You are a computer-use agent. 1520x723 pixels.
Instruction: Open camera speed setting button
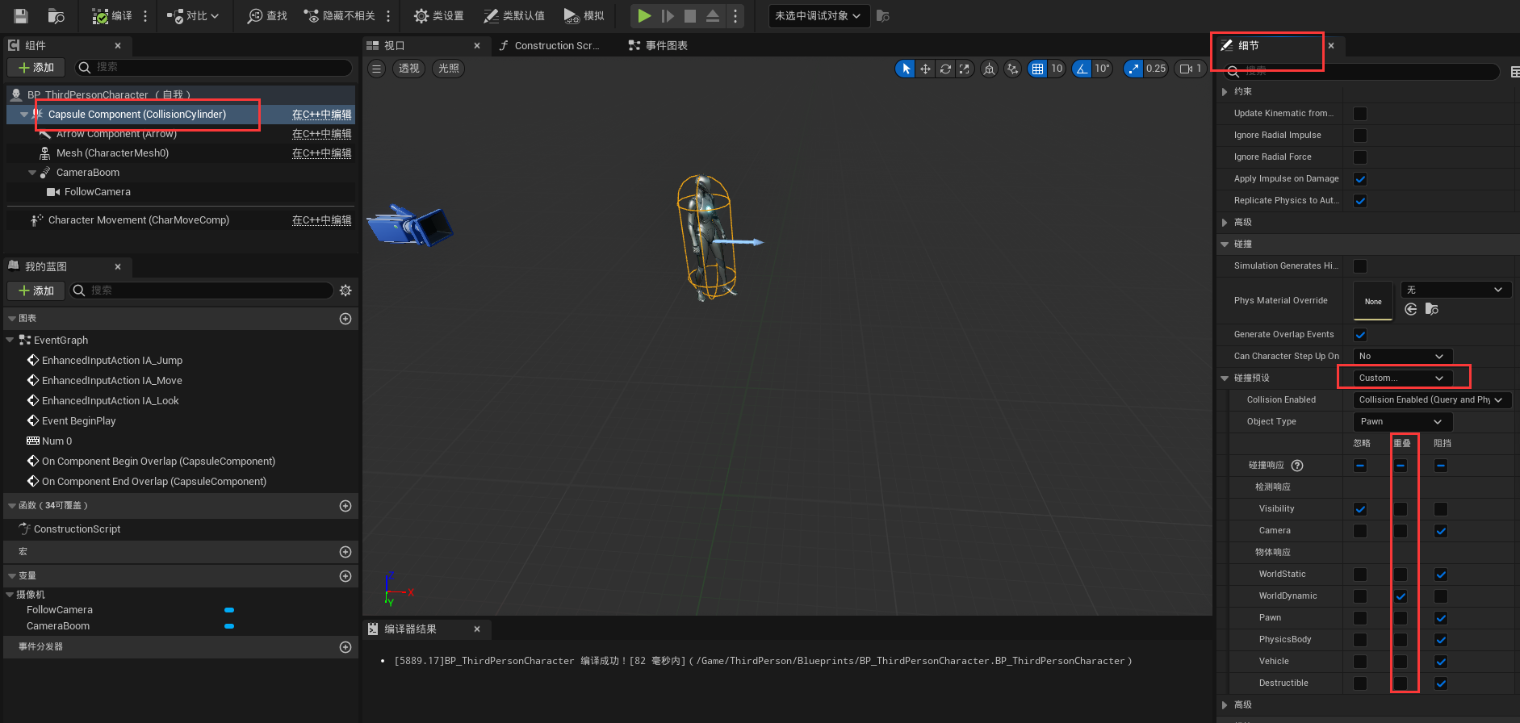tap(1190, 69)
